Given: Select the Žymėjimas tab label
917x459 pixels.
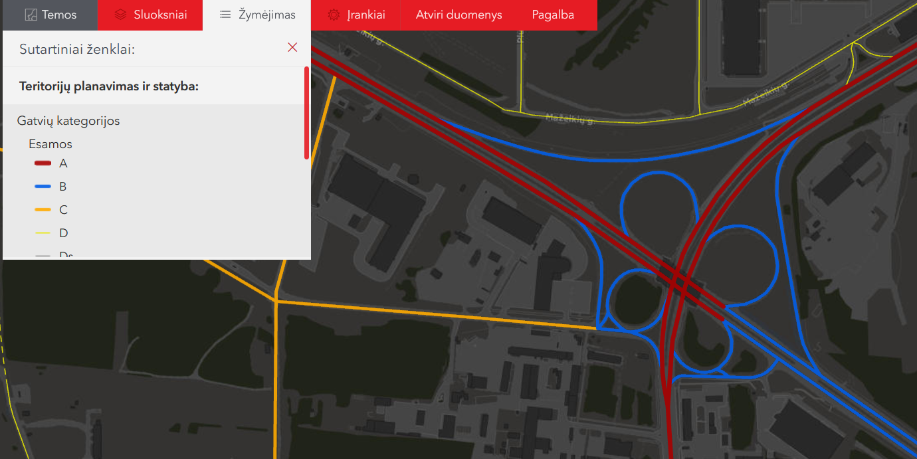Looking at the screenshot, I should [266, 15].
